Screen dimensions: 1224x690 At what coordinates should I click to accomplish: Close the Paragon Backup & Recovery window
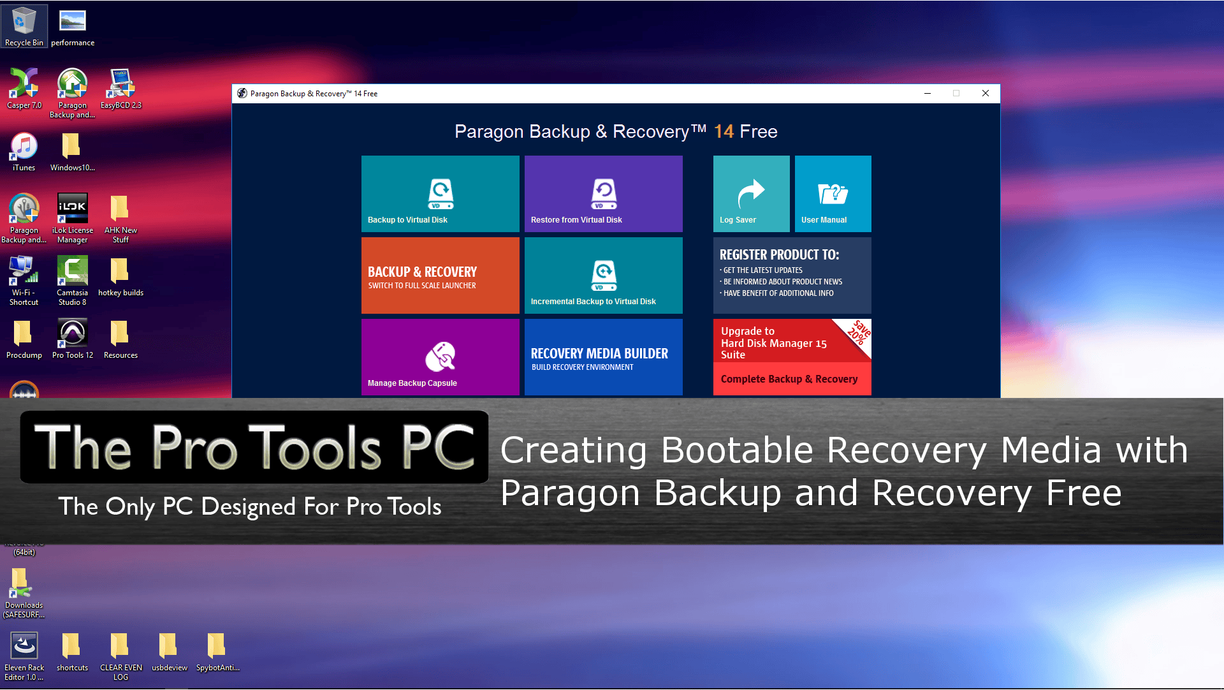[986, 93]
